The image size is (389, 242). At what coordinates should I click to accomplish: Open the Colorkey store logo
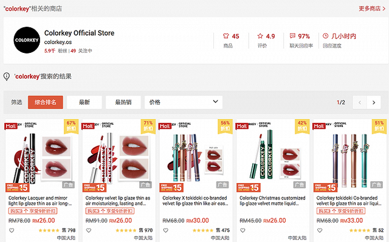[x=27, y=40]
